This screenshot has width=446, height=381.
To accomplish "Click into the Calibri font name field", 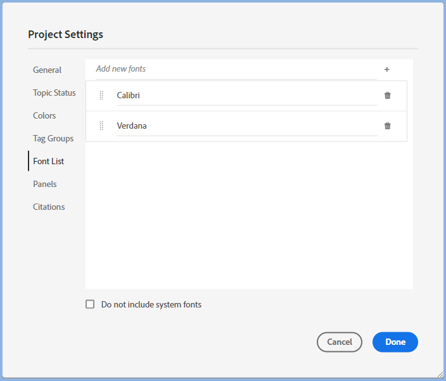I will coord(246,96).
